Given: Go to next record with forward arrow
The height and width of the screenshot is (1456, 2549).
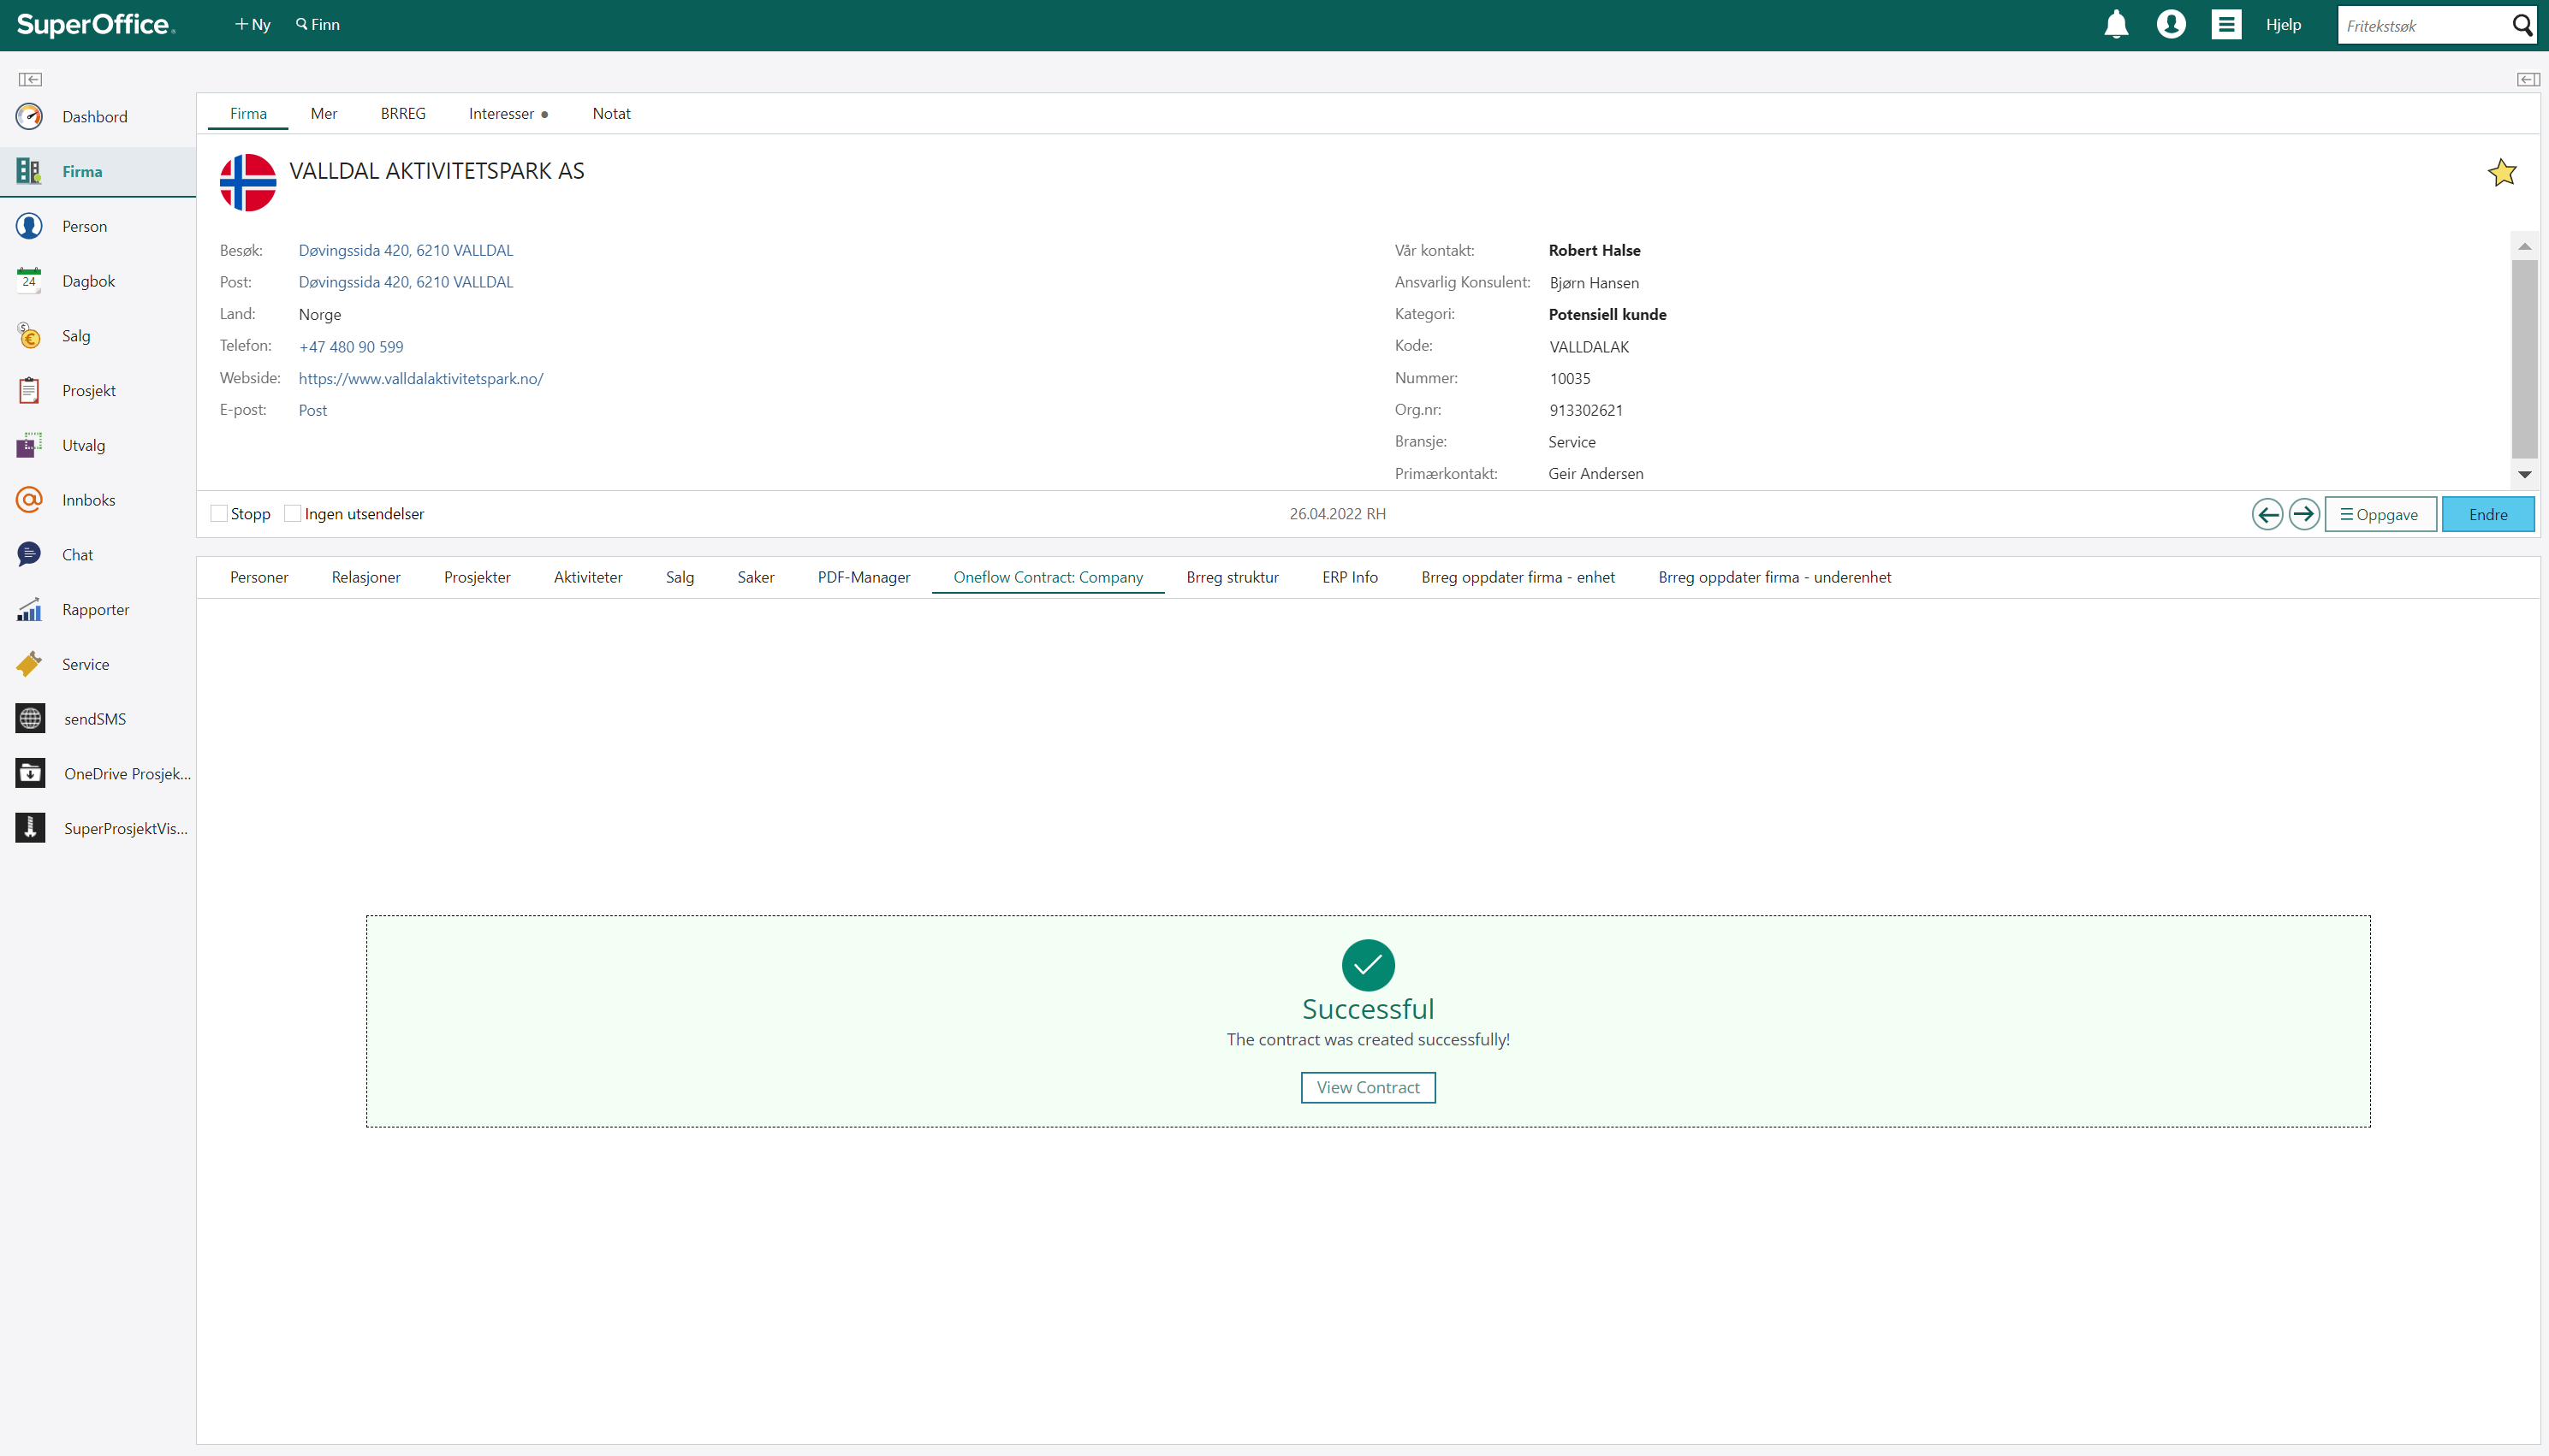Looking at the screenshot, I should pos(2304,514).
